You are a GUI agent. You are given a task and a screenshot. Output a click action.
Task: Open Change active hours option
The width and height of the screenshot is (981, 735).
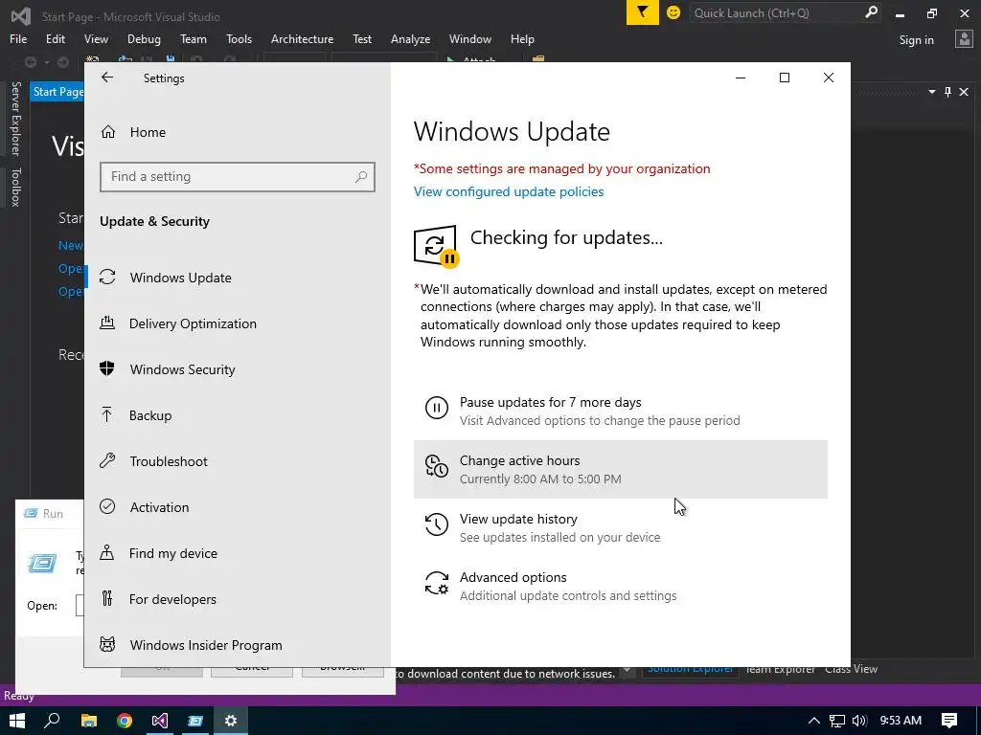(620, 469)
